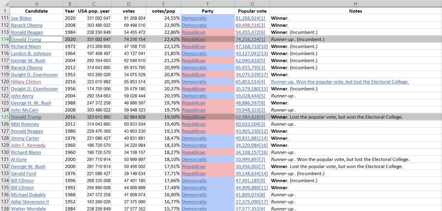Viewport: 442px width, 211px height.
Task: Open popular vote link 74,216,154[1]
Action: coord(250,39)
